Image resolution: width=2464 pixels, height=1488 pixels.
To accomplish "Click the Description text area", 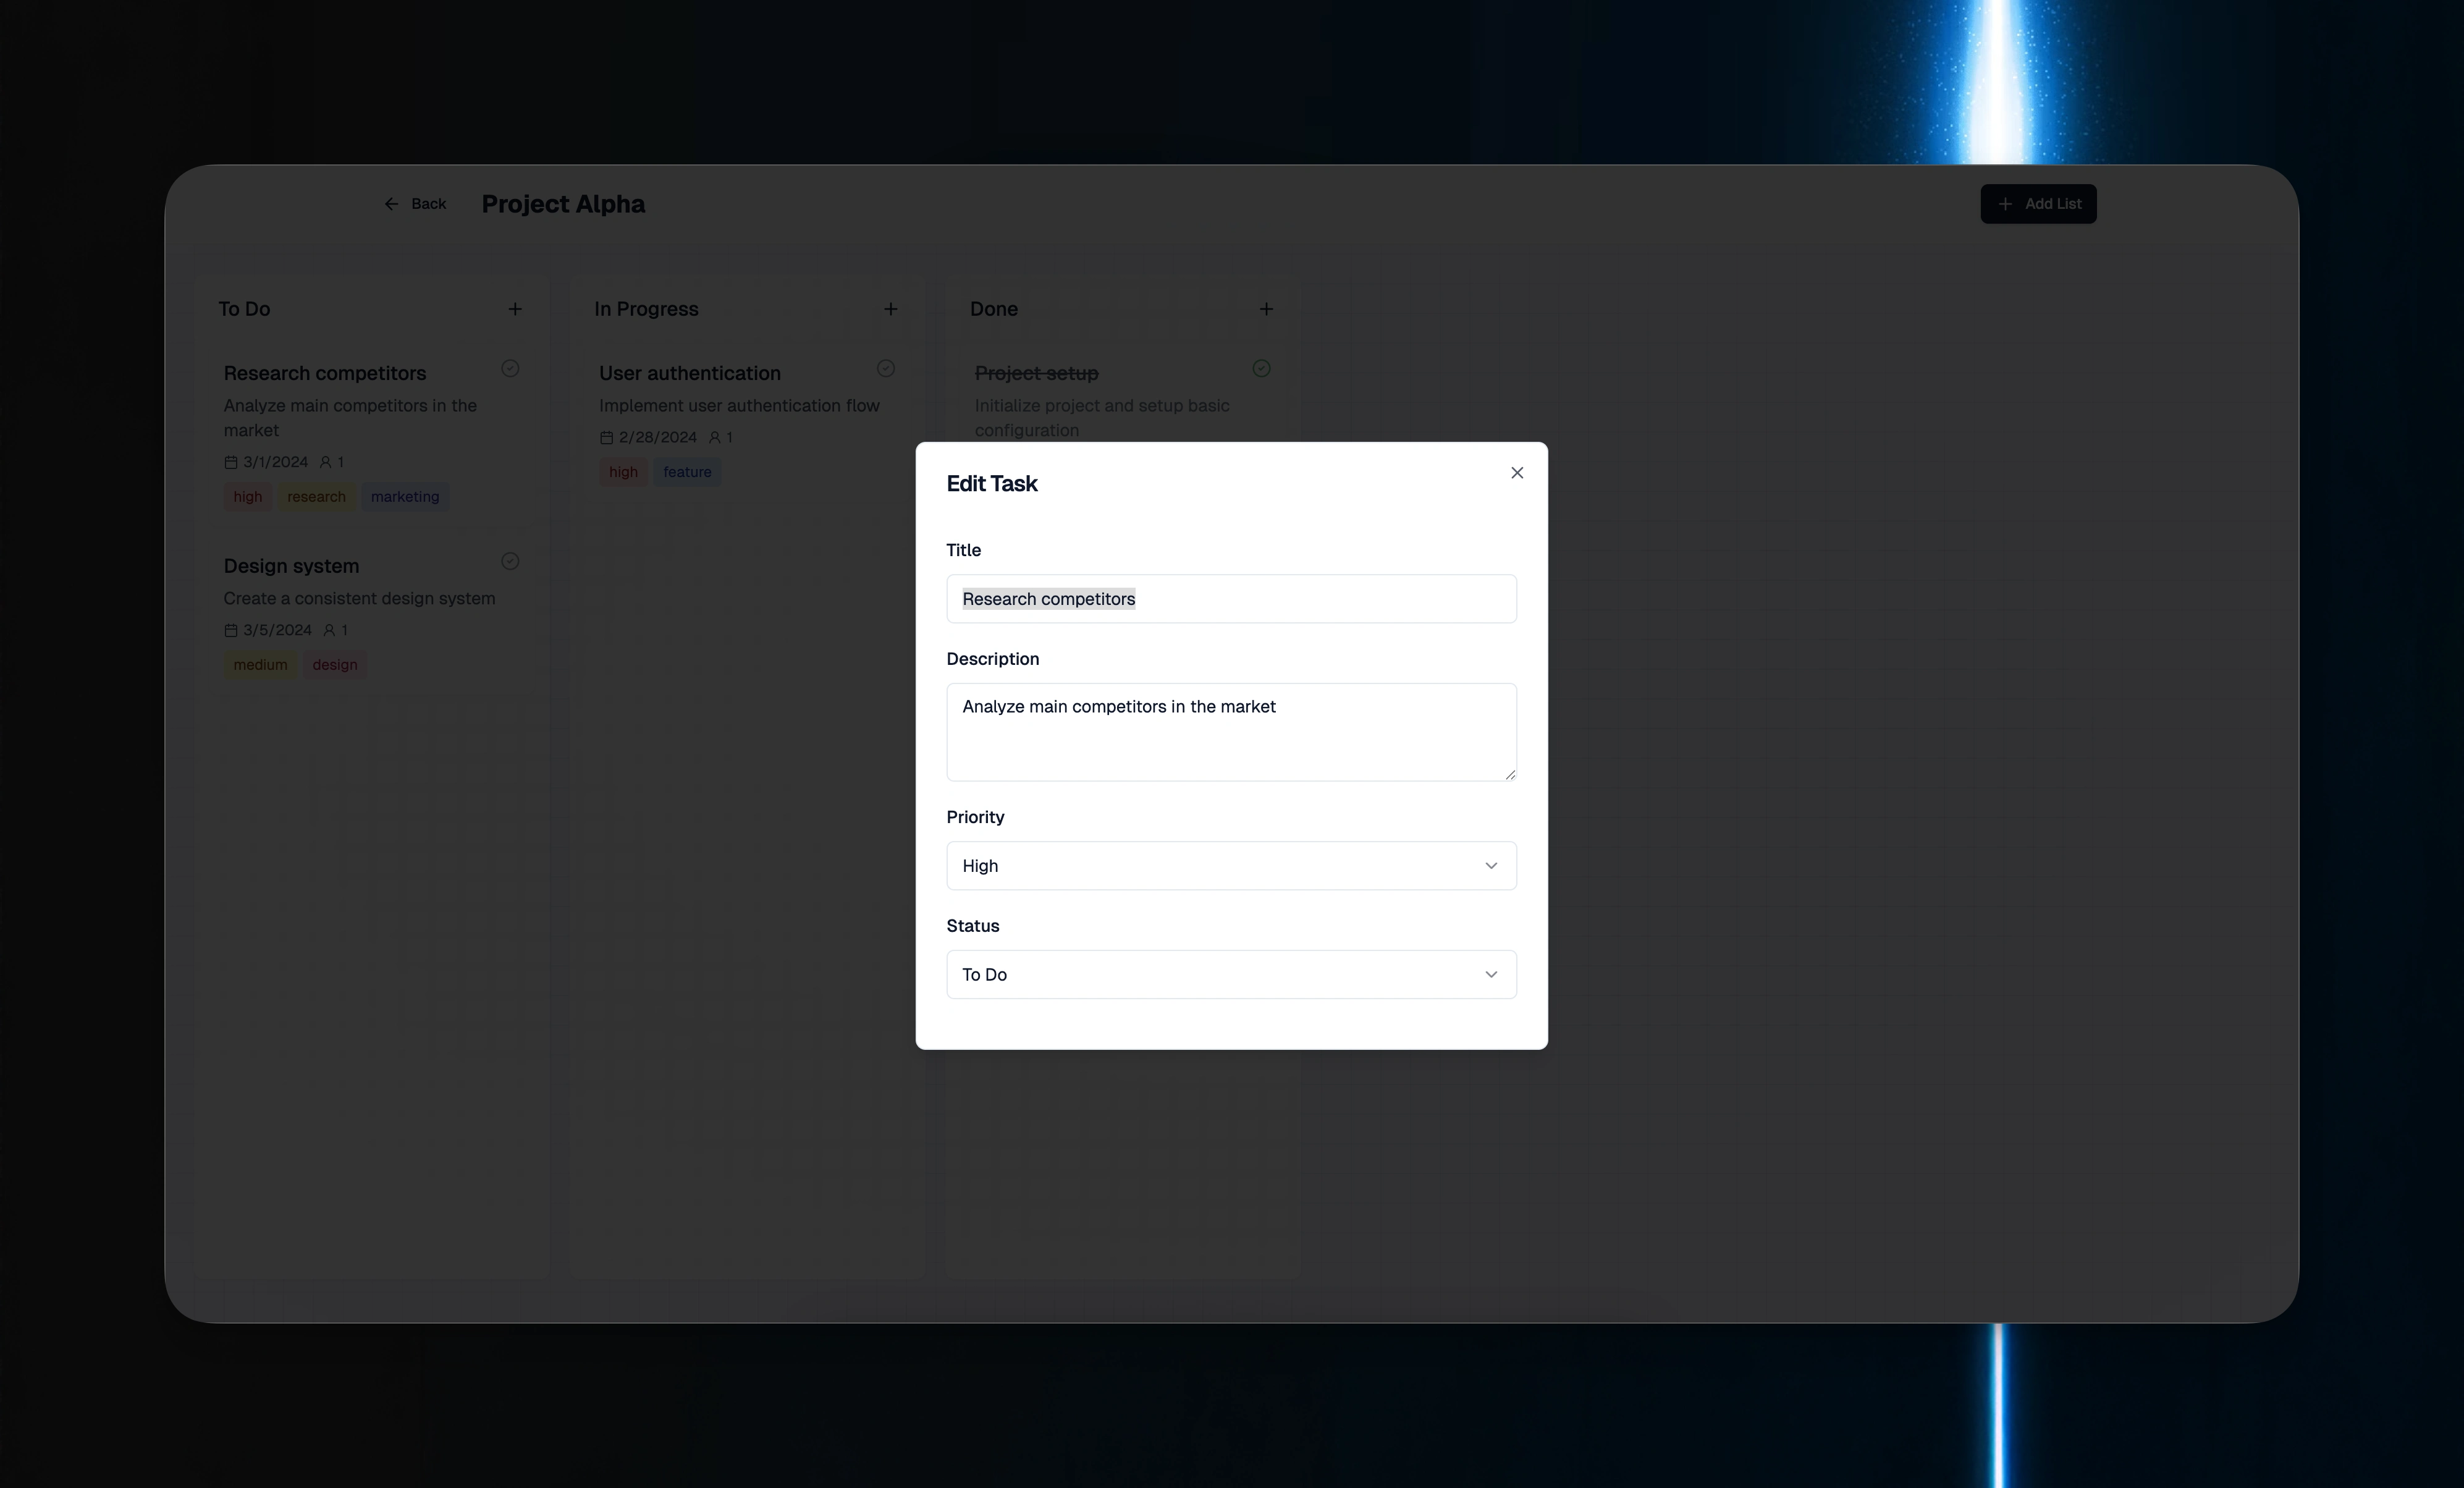I will tap(1231, 732).
